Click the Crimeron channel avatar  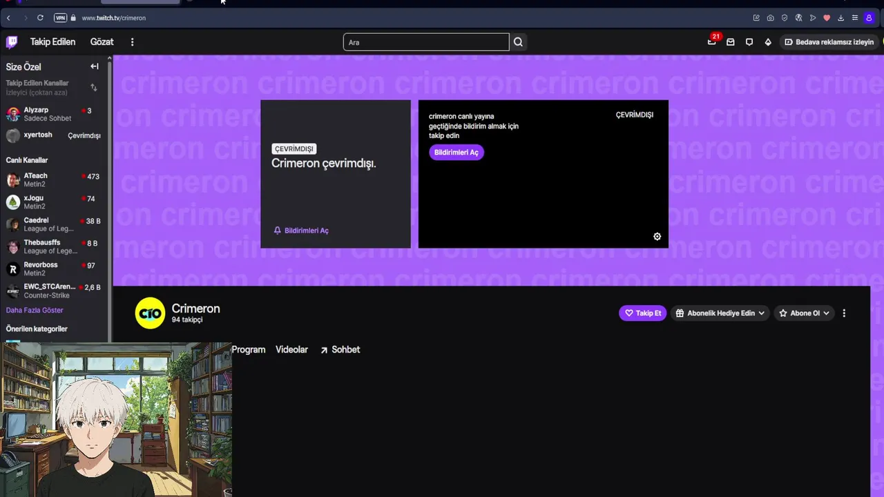tap(150, 313)
